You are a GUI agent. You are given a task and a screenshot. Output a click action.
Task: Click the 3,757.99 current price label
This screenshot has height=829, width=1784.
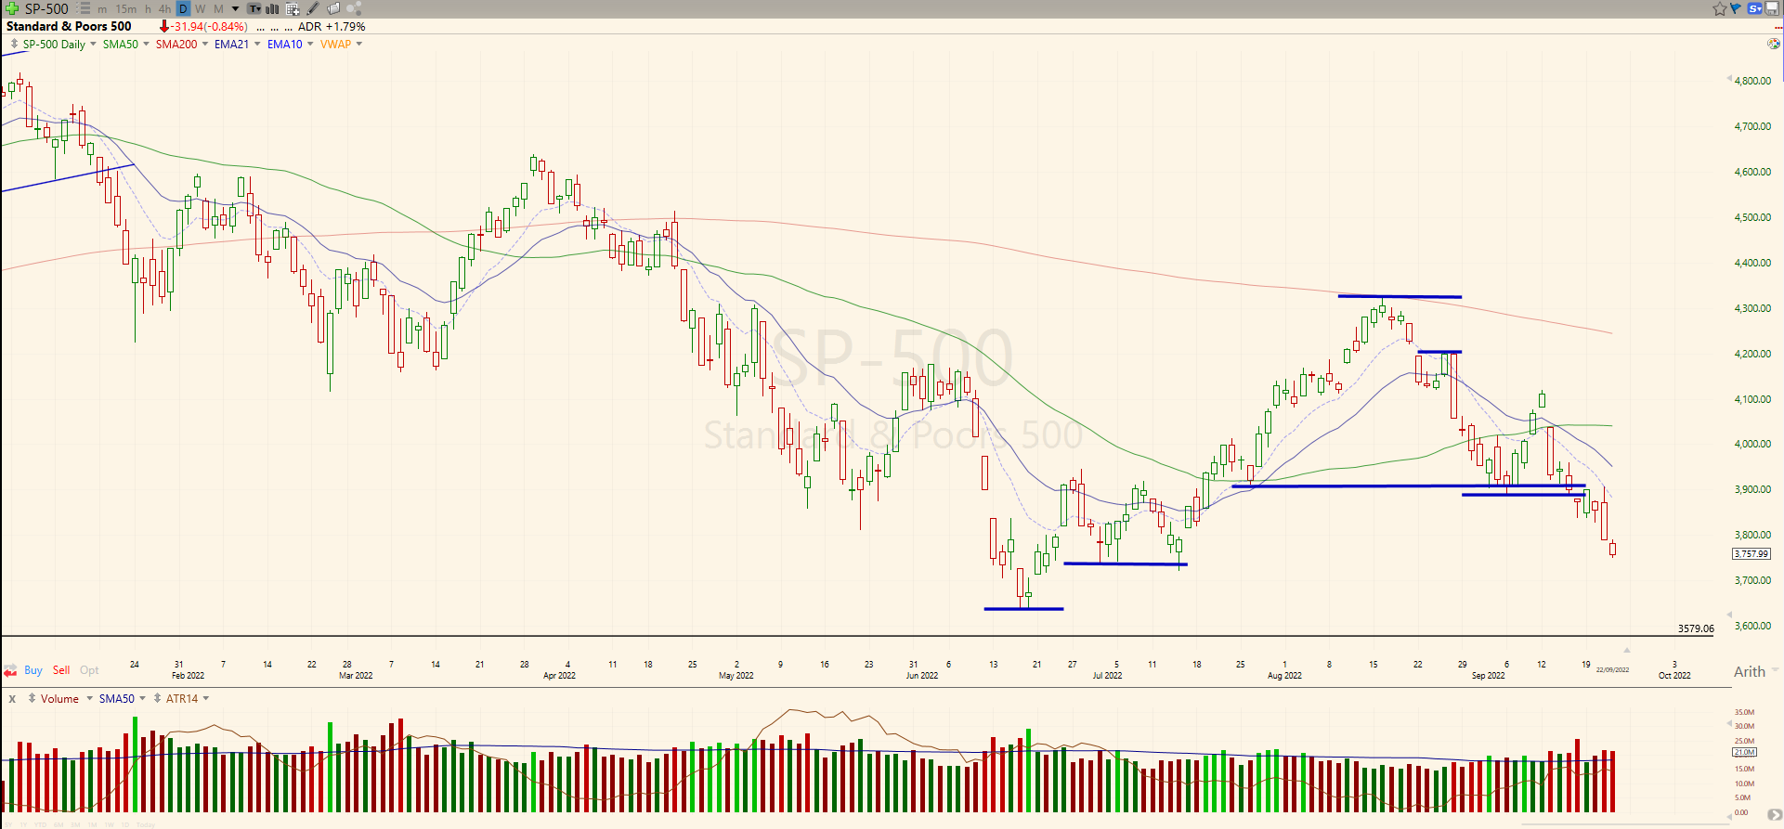[1751, 553]
